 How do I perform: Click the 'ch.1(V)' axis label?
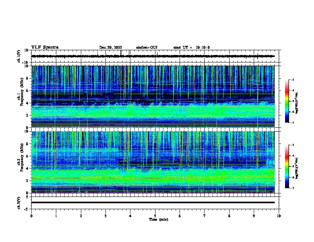click(x=19, y=56)
